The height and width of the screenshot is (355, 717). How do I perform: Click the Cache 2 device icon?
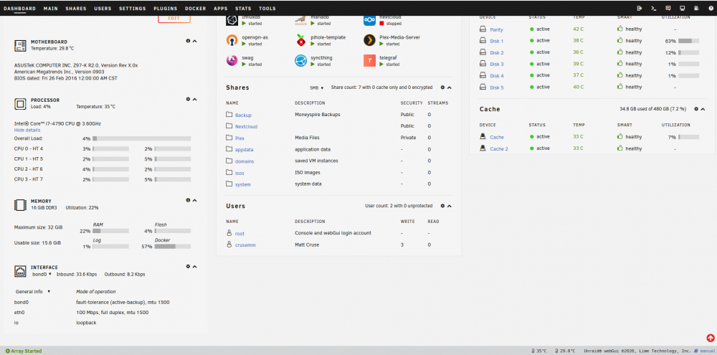(x=483, y=148)
